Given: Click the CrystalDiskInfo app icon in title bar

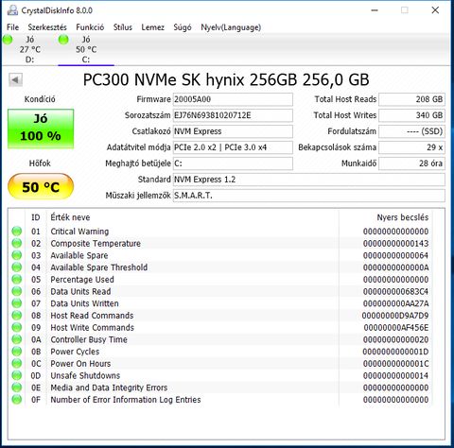Looking at the screenshot, I should (x=12, y=10).
